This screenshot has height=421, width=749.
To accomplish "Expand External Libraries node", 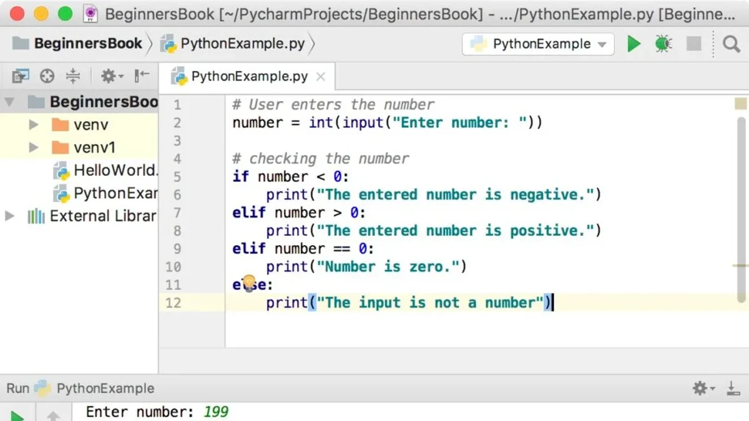I will click(x=9, y=216).
